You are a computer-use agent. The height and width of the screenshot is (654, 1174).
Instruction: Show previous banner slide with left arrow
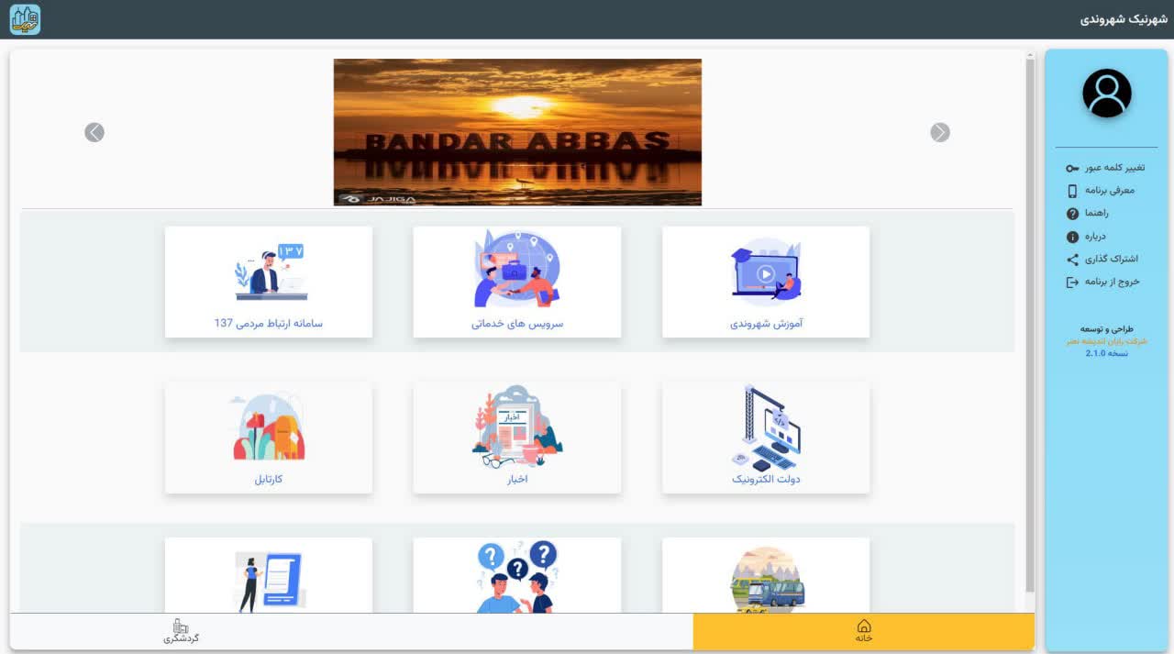click(x=94, y=133)
